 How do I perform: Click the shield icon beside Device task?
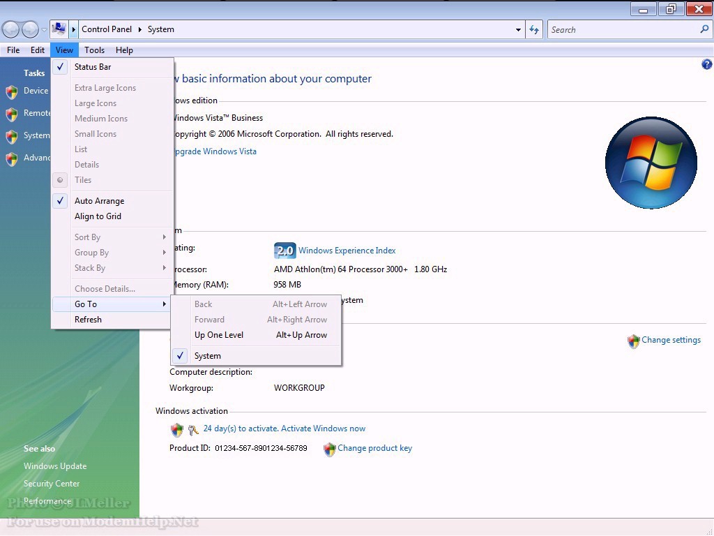coord(12,91)
